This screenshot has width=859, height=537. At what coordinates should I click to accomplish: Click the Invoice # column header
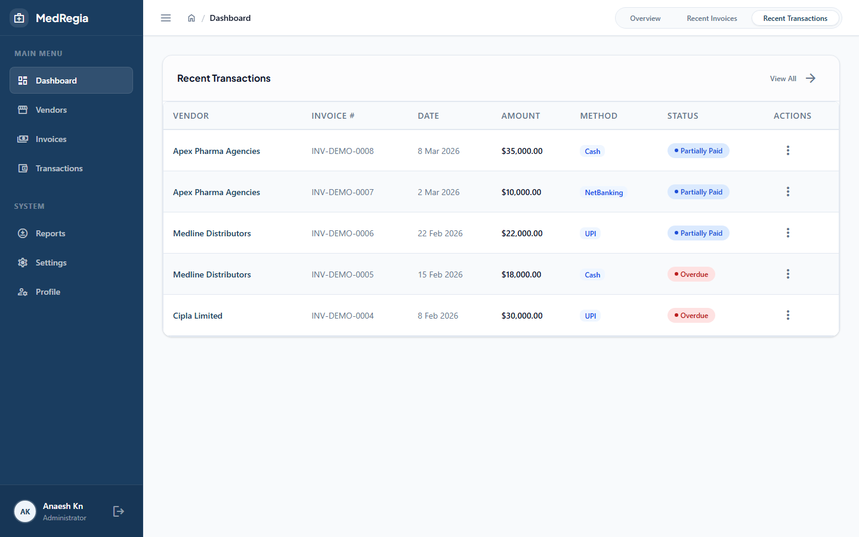[333, 116]
